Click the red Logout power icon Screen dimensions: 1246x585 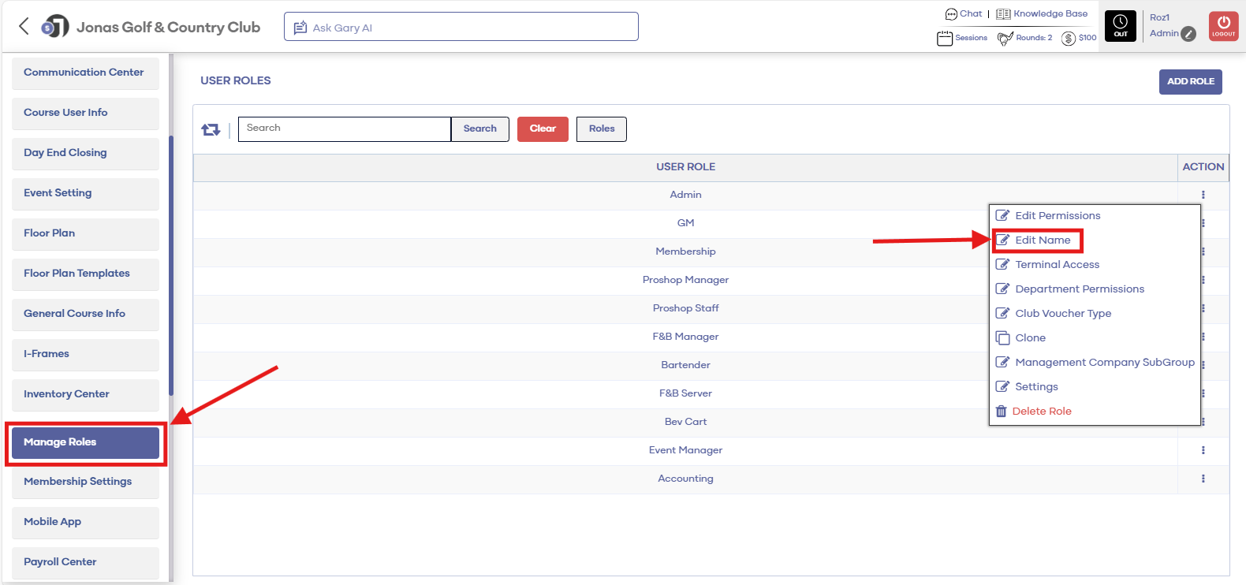point(1224,26)
